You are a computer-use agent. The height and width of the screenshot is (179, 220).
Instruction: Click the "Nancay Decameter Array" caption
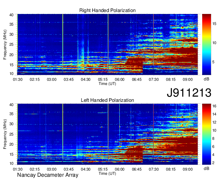tap(48, 175)
